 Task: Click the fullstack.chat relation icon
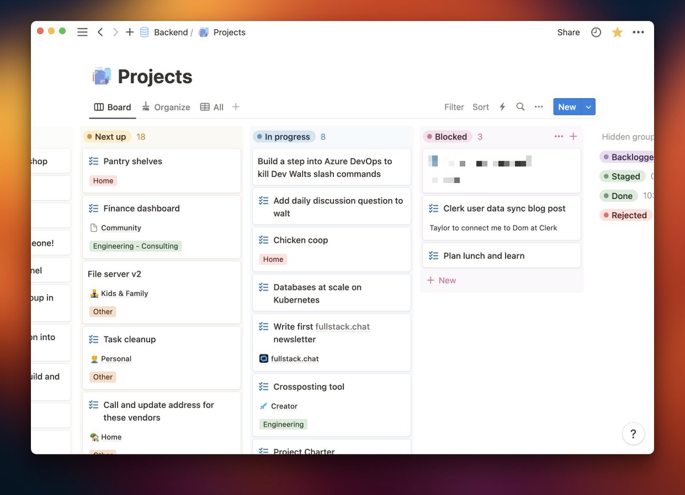click(264, 359)
